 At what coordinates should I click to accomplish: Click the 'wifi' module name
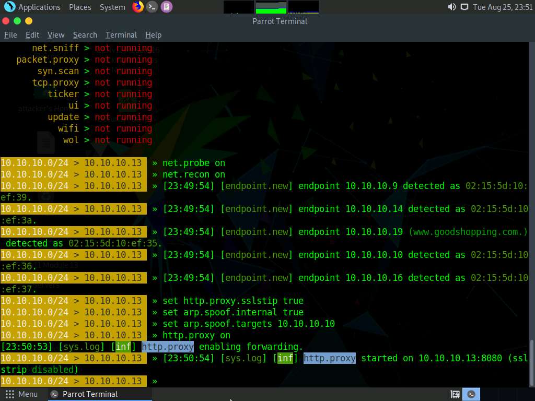[x=68, y=128]
